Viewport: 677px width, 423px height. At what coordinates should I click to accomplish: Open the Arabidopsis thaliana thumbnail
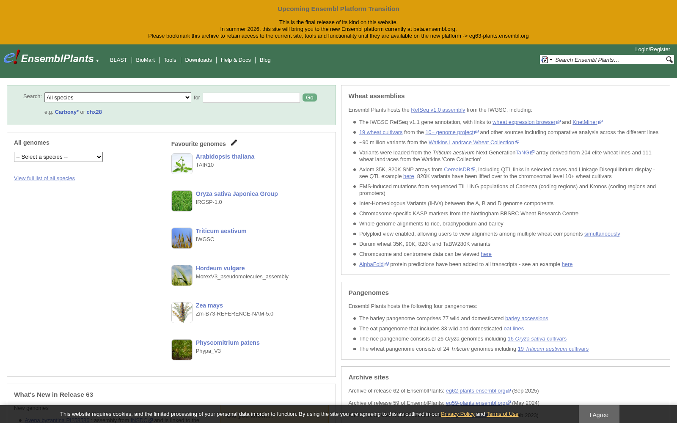pos(182,164)
